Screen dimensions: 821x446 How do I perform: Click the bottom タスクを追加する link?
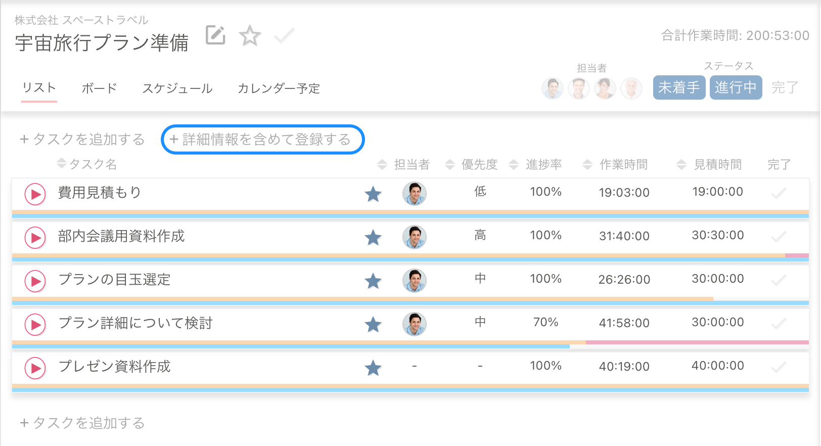point(82,423)
